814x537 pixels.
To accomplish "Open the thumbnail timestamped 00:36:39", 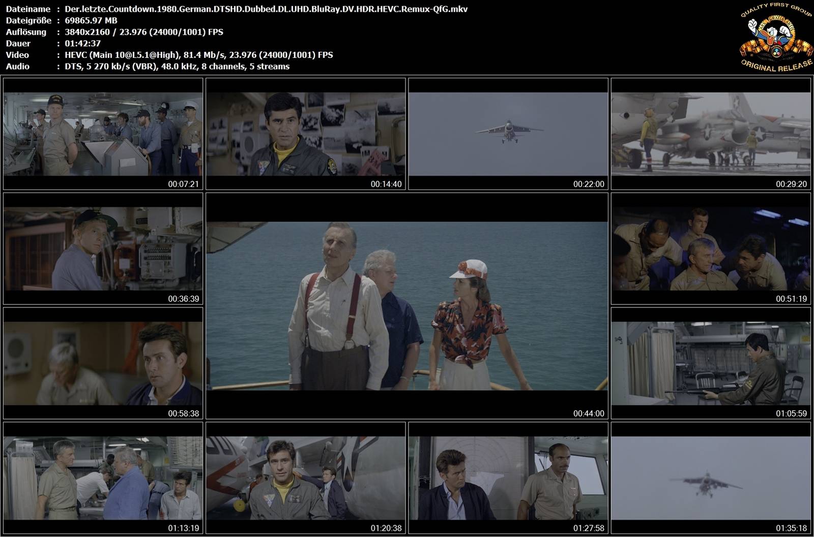I will [x=103, y=248].
